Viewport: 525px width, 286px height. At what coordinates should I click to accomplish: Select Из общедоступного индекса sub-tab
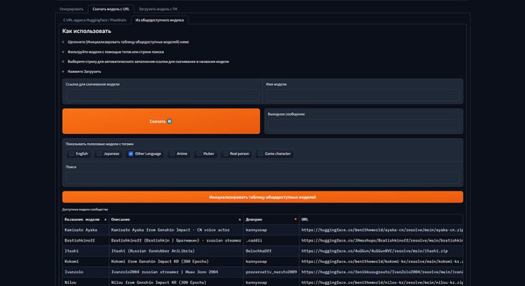coord(161,20)
